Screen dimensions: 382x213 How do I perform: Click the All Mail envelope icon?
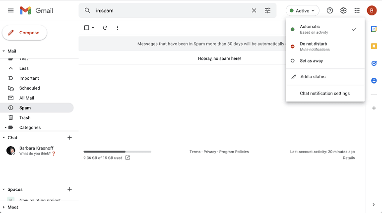(11, 98)
